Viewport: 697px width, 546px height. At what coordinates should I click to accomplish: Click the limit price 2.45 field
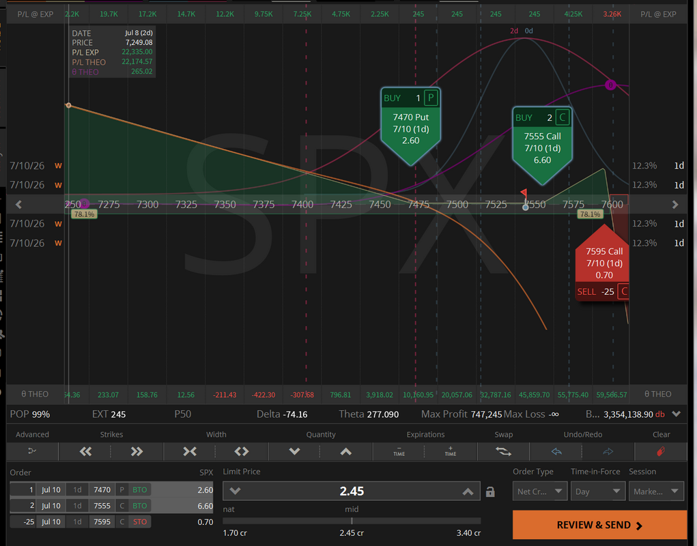point(352,491)
